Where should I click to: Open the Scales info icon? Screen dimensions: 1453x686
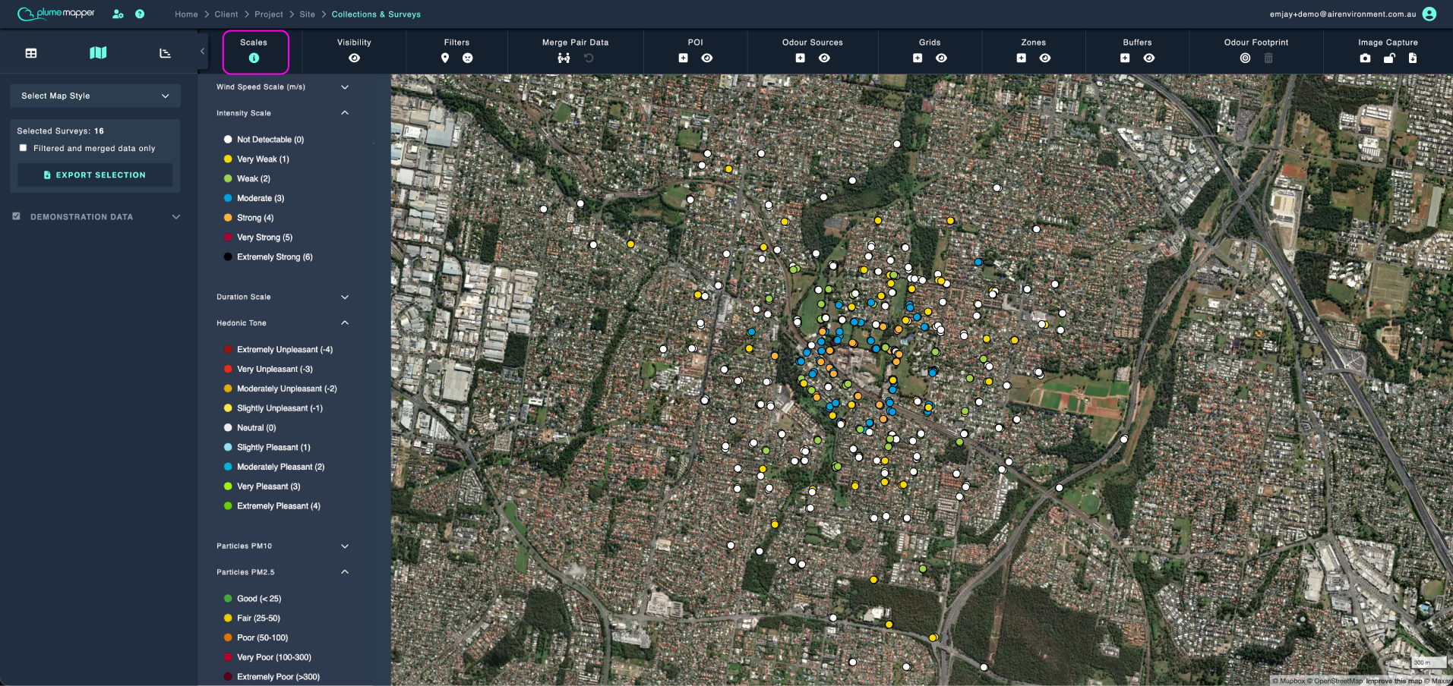254,58
